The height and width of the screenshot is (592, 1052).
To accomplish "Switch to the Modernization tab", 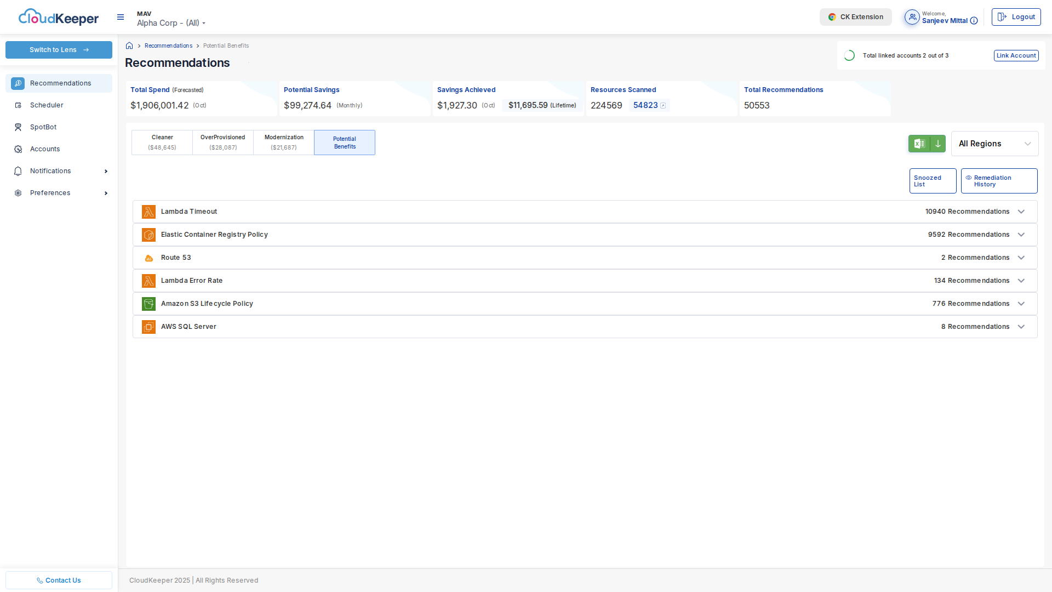I will click(x=284, y=143).
